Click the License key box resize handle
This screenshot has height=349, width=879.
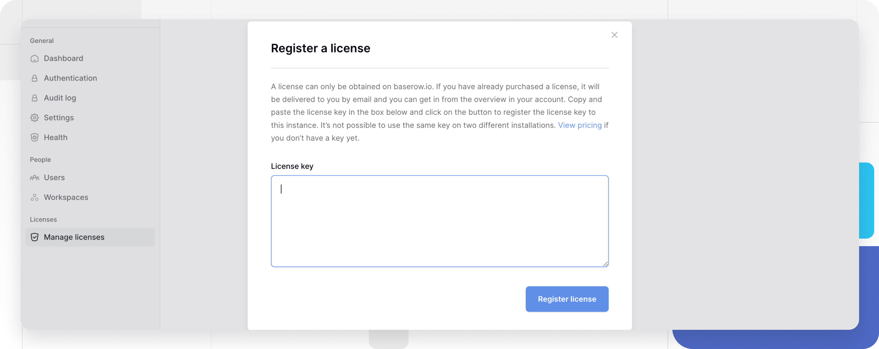(605, 264)
